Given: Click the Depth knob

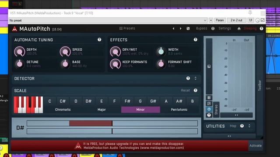Looking at the screenshot, I should pyautogui.click(x=19, y=51).
